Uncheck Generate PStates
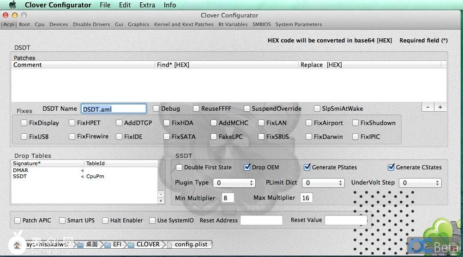This screenshot has width=463, height=257. click(x=307, y=167)
